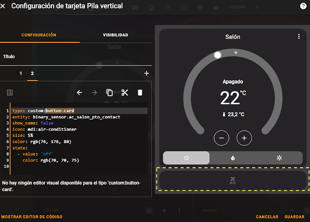Viewport: 310px width, 222px height.
Task: Click MOSTRAR EDITOR DE CÓDIGO
Action: point(32,217)
